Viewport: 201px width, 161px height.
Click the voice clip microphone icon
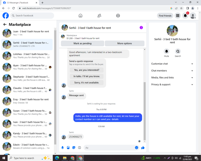click(x=62, y=148)
